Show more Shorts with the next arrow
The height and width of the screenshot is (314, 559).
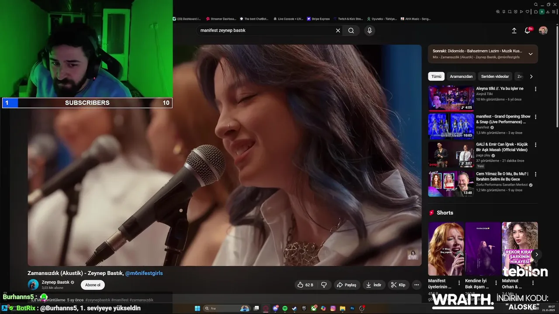(537, 254)
